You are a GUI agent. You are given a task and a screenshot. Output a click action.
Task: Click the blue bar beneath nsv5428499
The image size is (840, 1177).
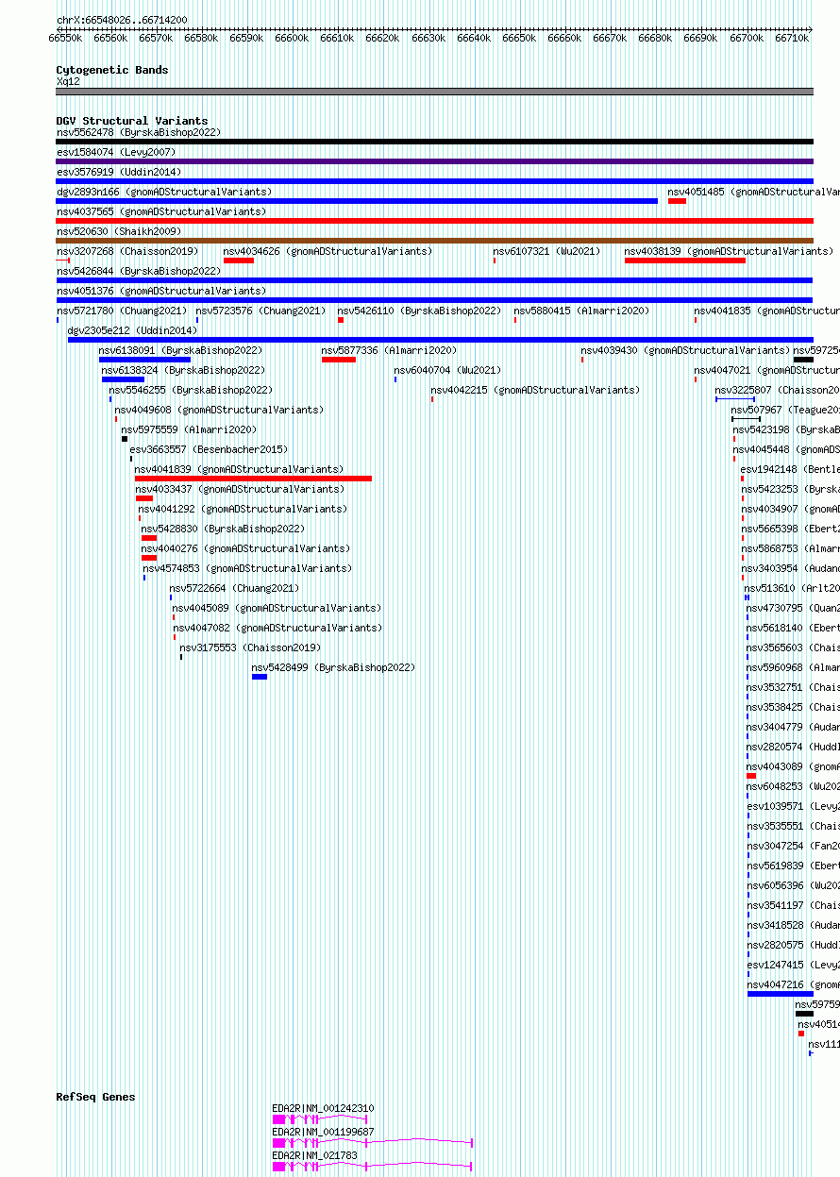260,677
